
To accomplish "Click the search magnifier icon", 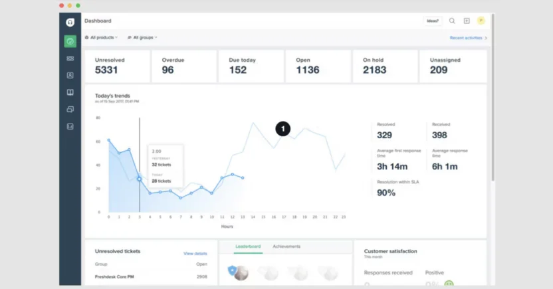I will (x=452, y=21).
